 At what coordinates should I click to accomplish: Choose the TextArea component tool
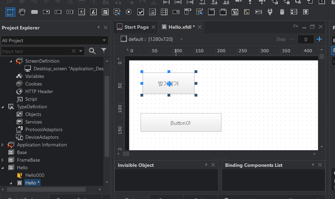point(81,12)
